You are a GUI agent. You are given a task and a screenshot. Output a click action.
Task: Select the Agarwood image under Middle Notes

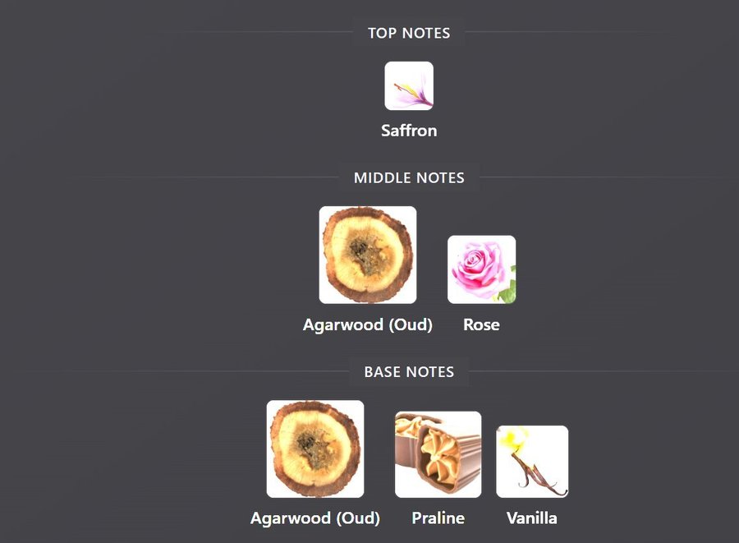368,255
